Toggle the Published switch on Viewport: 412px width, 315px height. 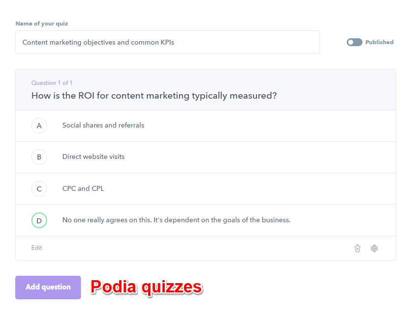[354, 42]
